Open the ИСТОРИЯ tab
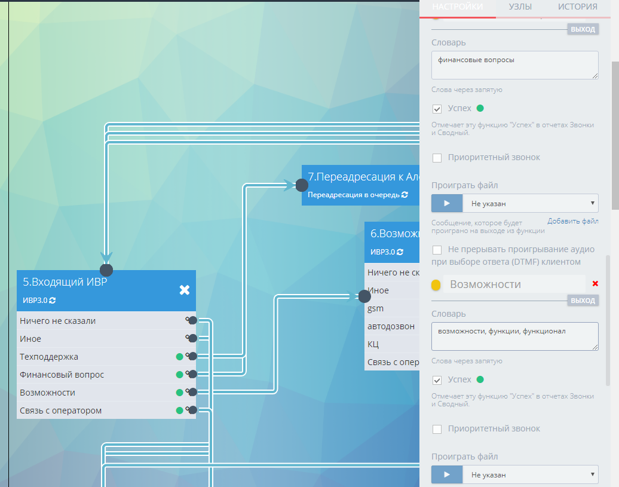This screenshot has height=487, width=619. [x=577, y=7]
